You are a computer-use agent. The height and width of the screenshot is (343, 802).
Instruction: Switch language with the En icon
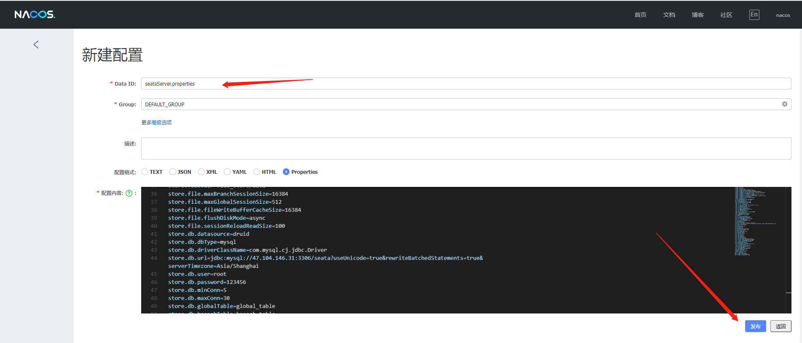pos(754,15)
